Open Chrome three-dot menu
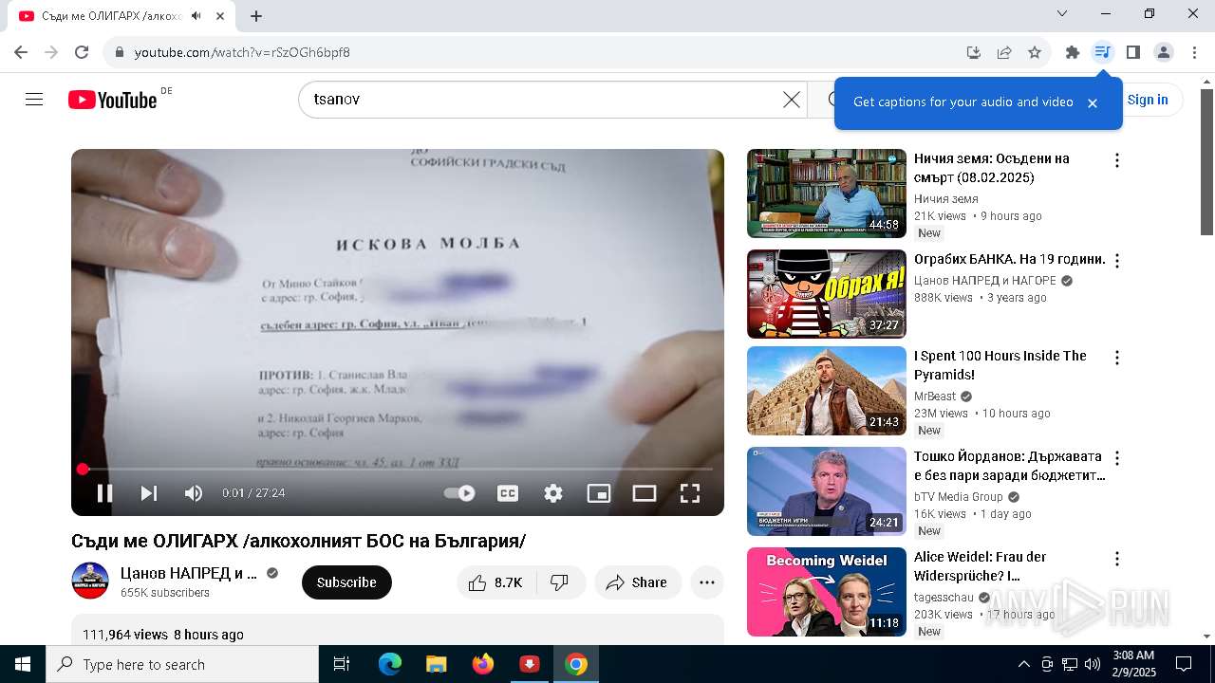 pyautogui.click(x=1194, y=52)
